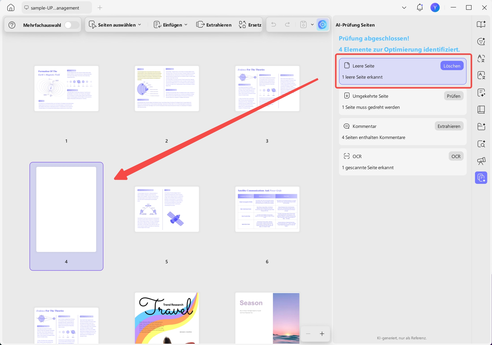Select page 3 thumbnail
This screenshot has height=345, width=492.
[x=267, y=88]
